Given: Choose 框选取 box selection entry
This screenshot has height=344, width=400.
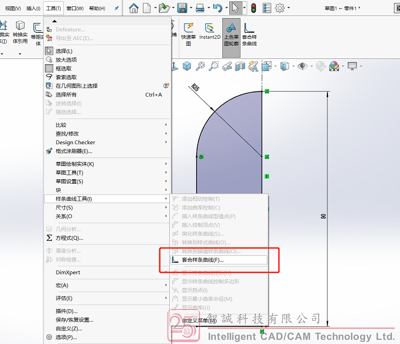Looking at the screenshot, I should point(107,69).
